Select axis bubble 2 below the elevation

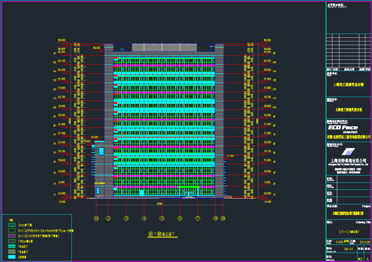point(108,218)
